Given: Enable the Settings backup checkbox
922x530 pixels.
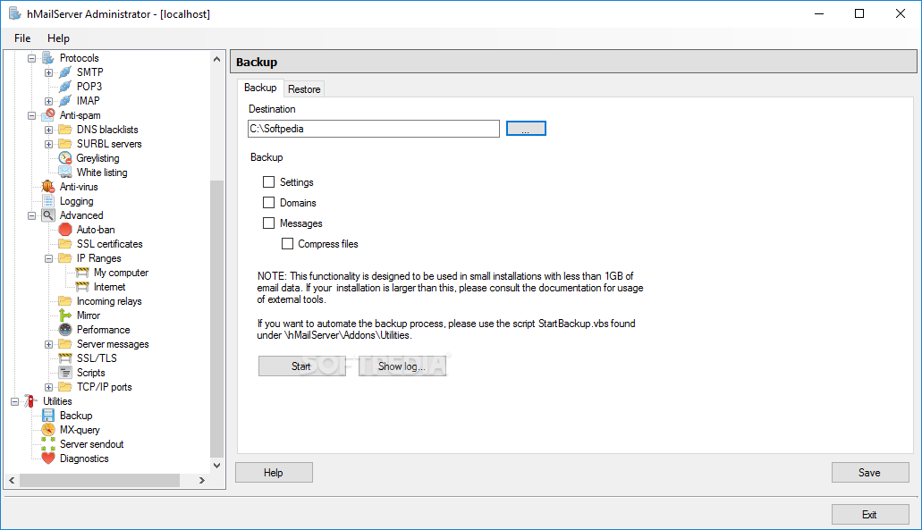Looking at the screenshot, I should pyautogui.click(x=268, y=182).
